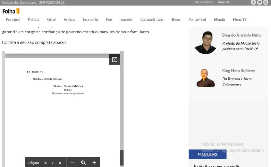Open Blog Nino Bellieny title
The width and height of the screenshot is (271, 167).
238,71
